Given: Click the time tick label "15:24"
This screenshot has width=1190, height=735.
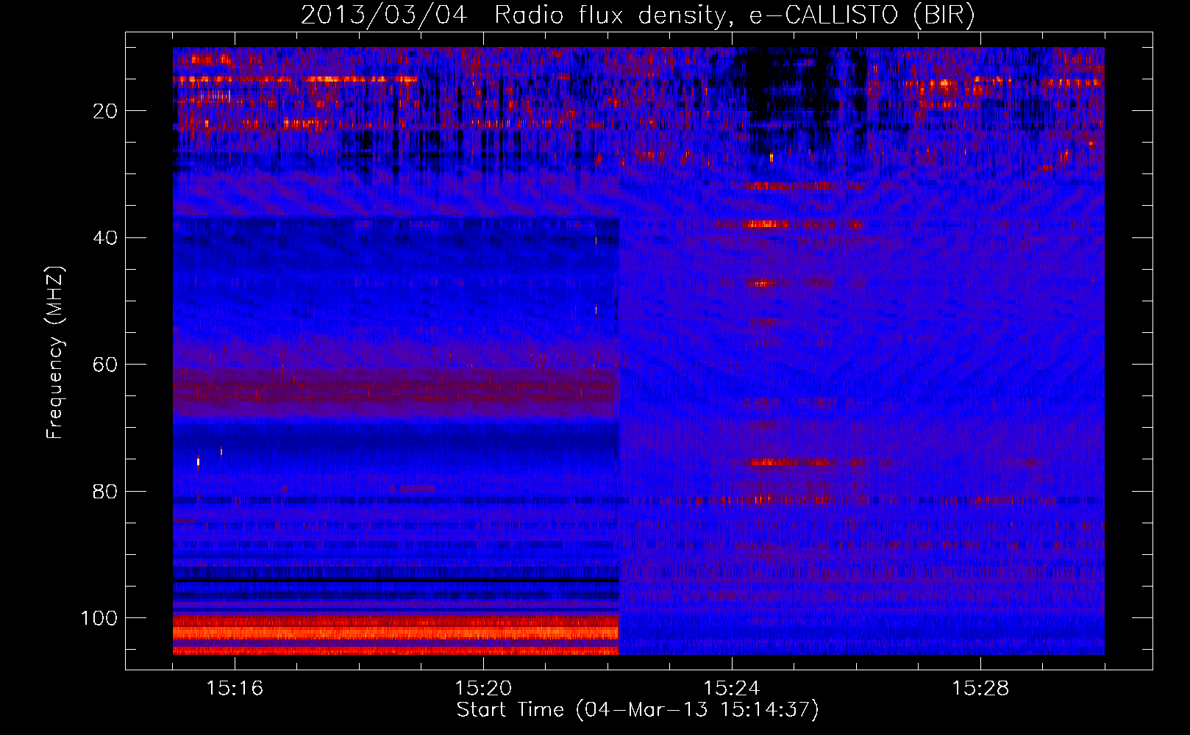Looking at the screenshot, I should point(732,689).
